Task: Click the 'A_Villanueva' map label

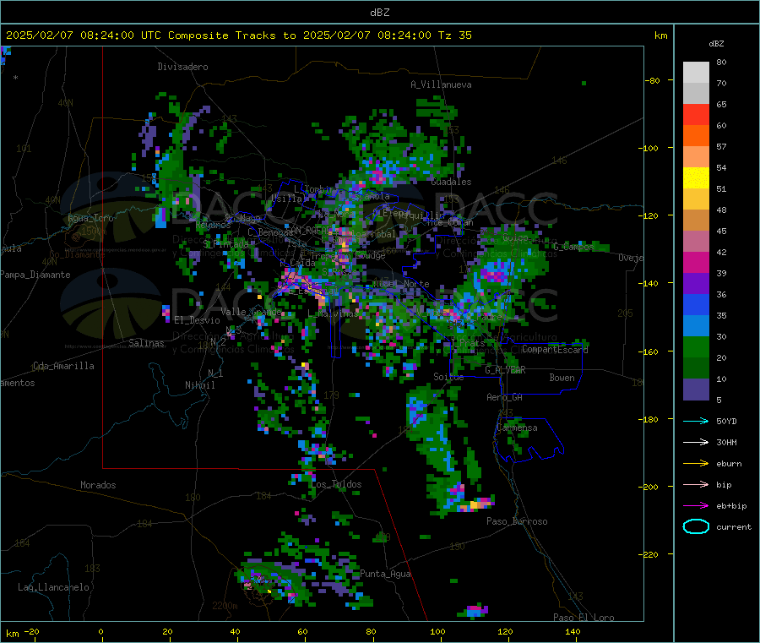Action: coord(441,84)
